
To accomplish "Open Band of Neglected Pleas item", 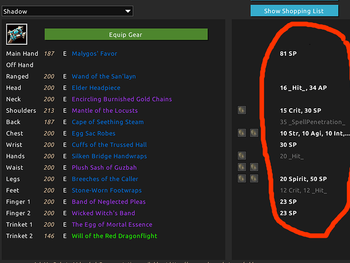I will [109, 202].
